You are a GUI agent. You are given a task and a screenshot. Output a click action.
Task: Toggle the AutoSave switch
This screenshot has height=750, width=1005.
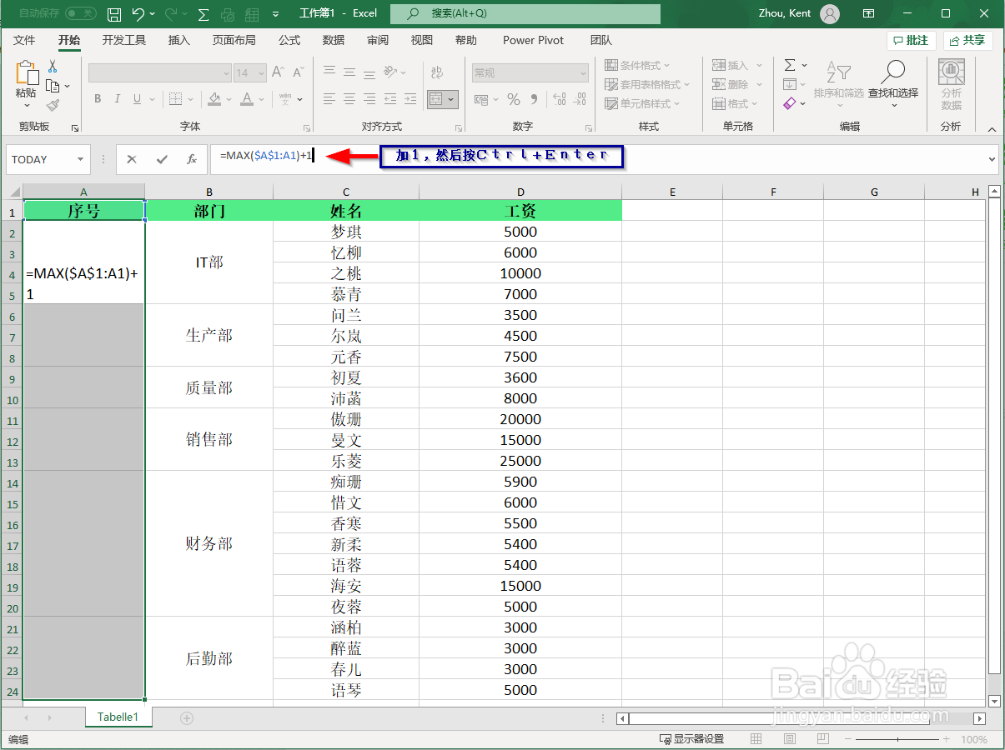tap(80, 13)
